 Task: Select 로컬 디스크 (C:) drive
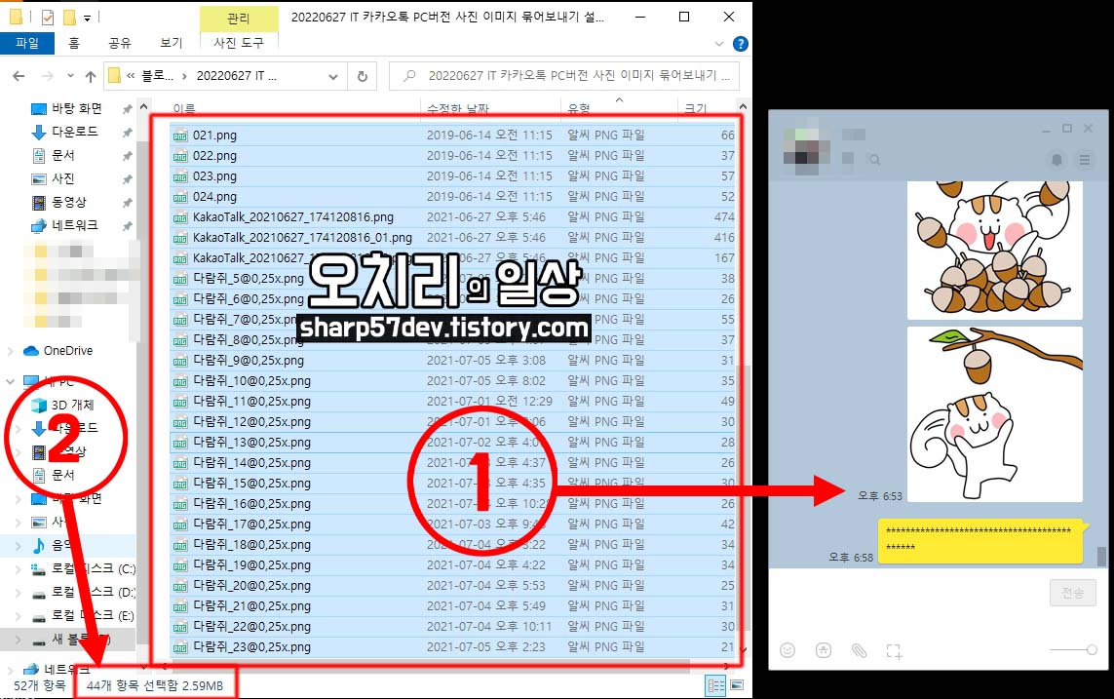(93, 569)
